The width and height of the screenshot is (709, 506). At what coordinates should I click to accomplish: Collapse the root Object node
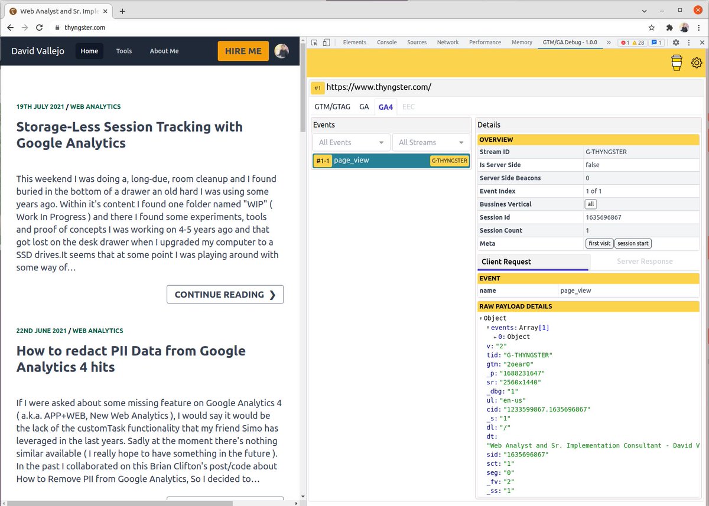481,318
